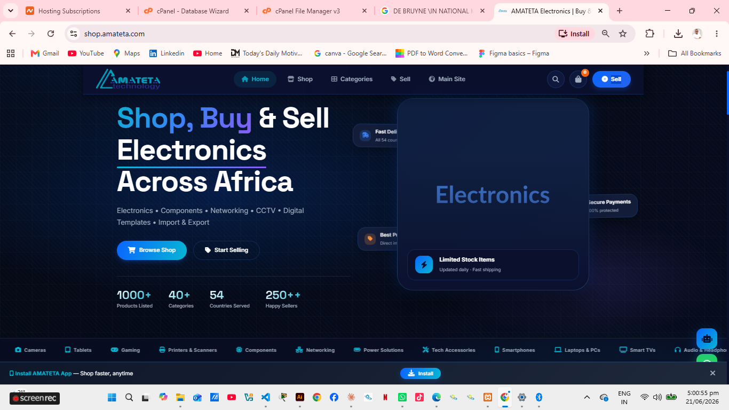Click the Fast Delivery truck icon card
This screenshot has height=410, width=729.
pyautogui.click(x=375, y=136)
